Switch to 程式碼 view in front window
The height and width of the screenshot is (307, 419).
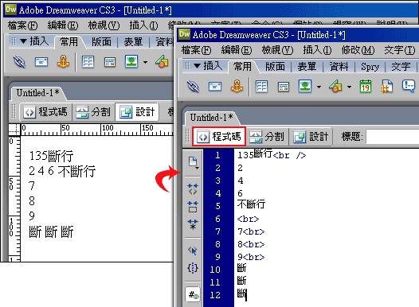point(219,137)
